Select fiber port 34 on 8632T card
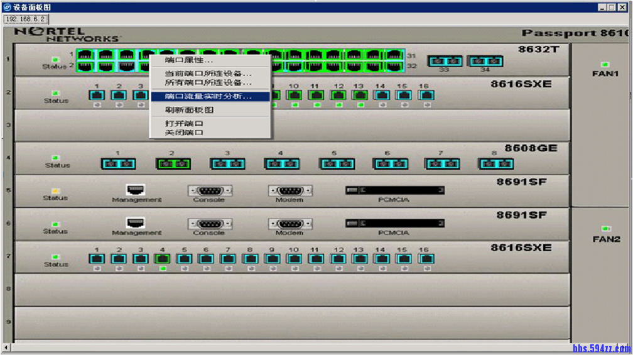The image size is (633, 355). (x=485, y=61)
